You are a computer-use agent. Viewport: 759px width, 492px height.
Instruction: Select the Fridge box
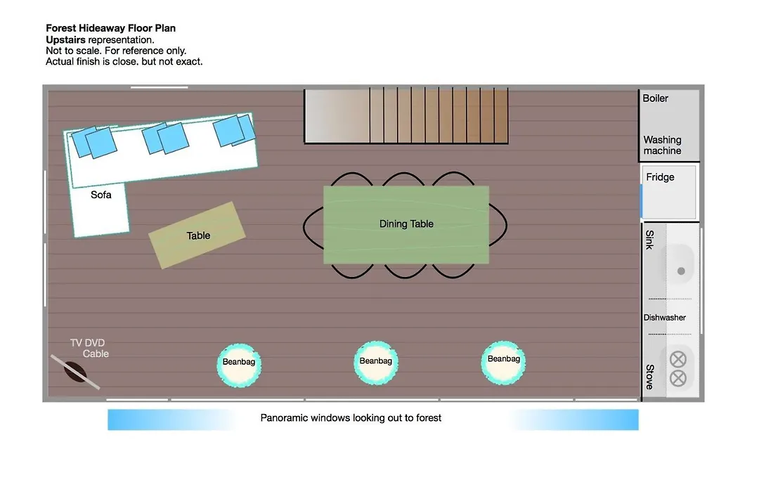(x=668, y=193)
